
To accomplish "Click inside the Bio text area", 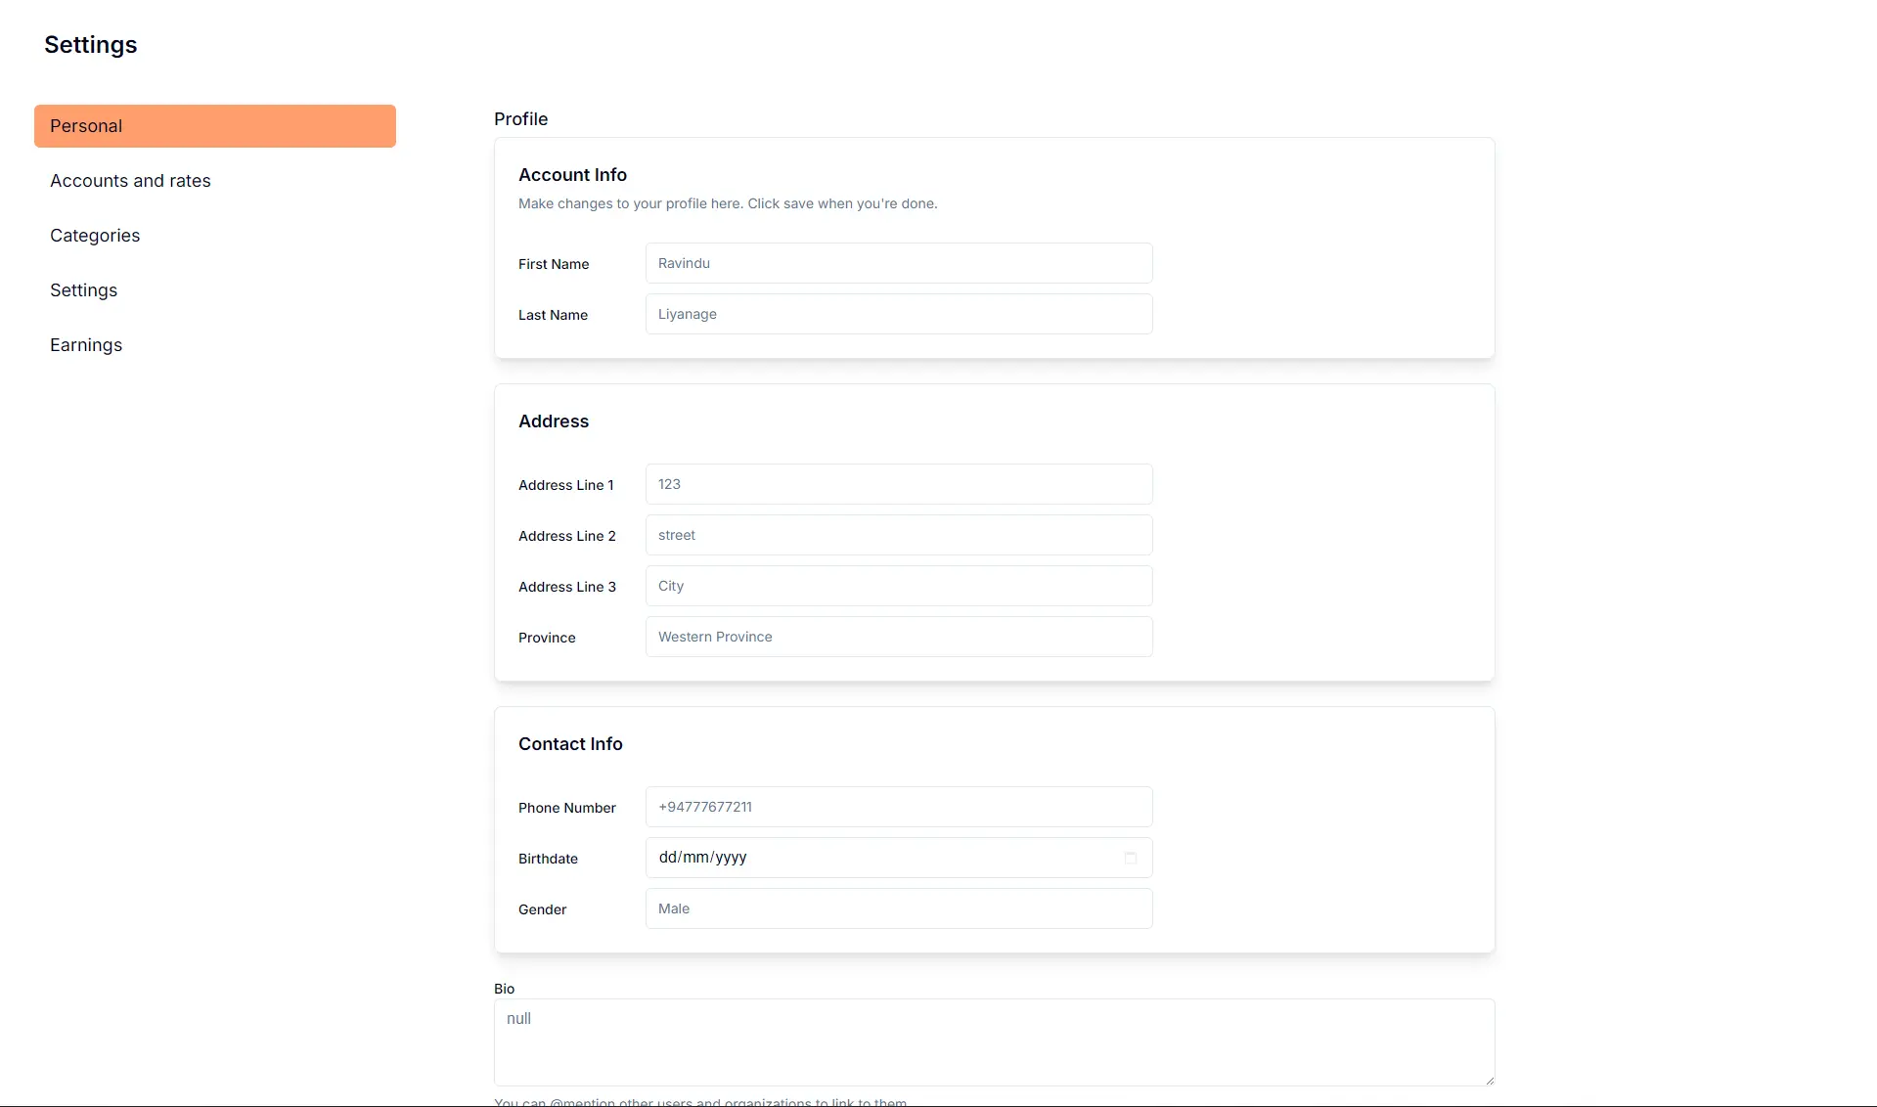I will pos(993,1041).
